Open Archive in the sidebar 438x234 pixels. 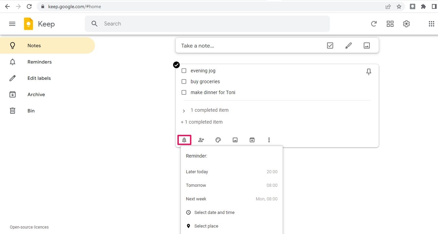(47, 94)
